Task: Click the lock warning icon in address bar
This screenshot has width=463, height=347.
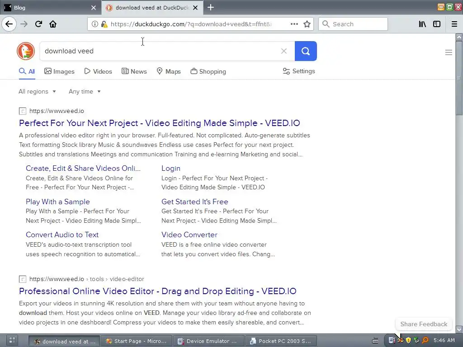Action: tap(104, 24)
